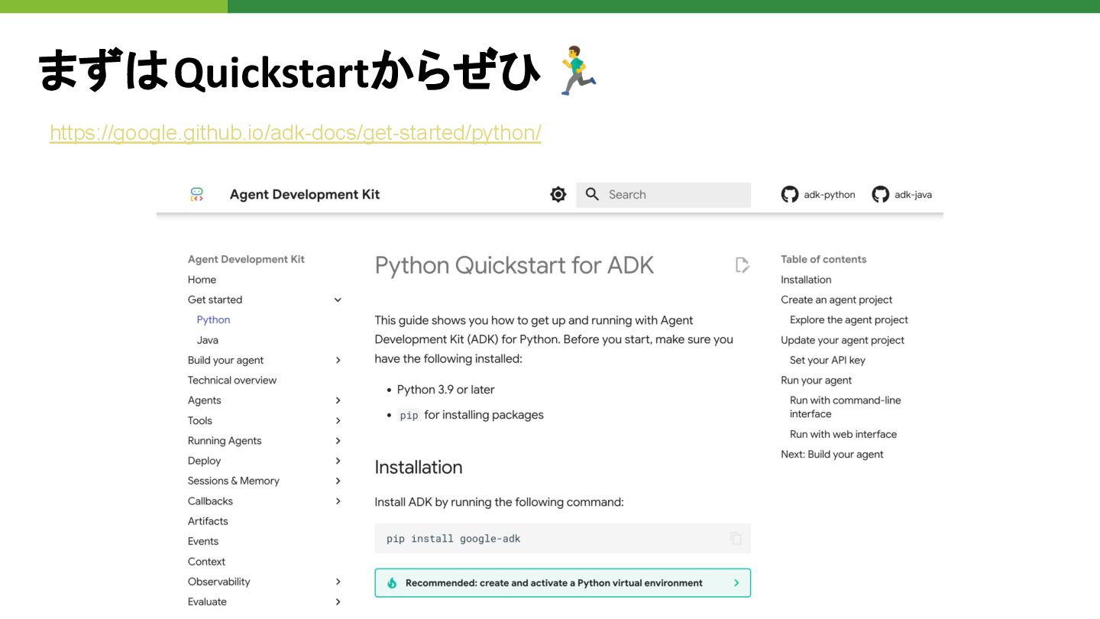1100x619 pixels.
Task: Expand the Sessions & Memory chevron
Action: pyautogui.click(x=338, y=481)
